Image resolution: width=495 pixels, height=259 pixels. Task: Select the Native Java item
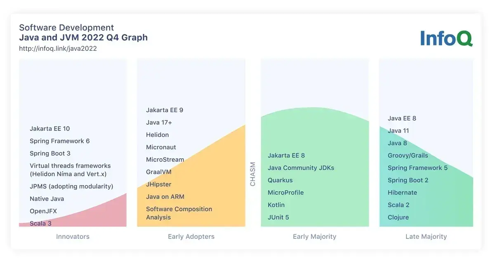point(47,199)
